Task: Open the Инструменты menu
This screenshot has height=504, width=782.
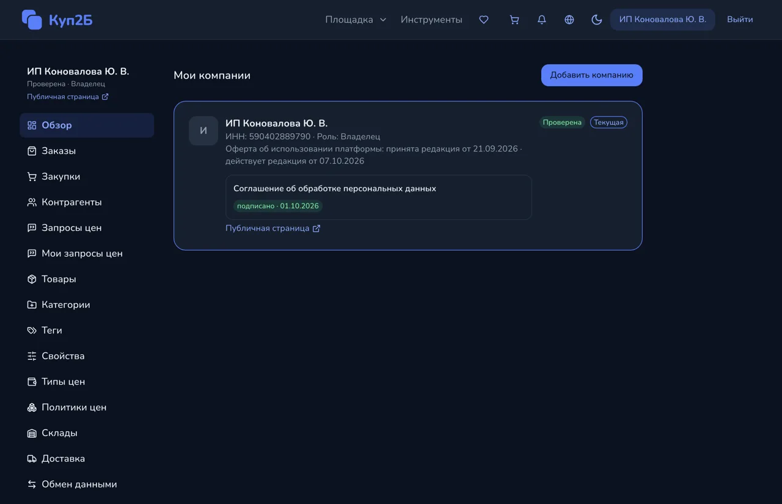Action: tap(431, 20)
